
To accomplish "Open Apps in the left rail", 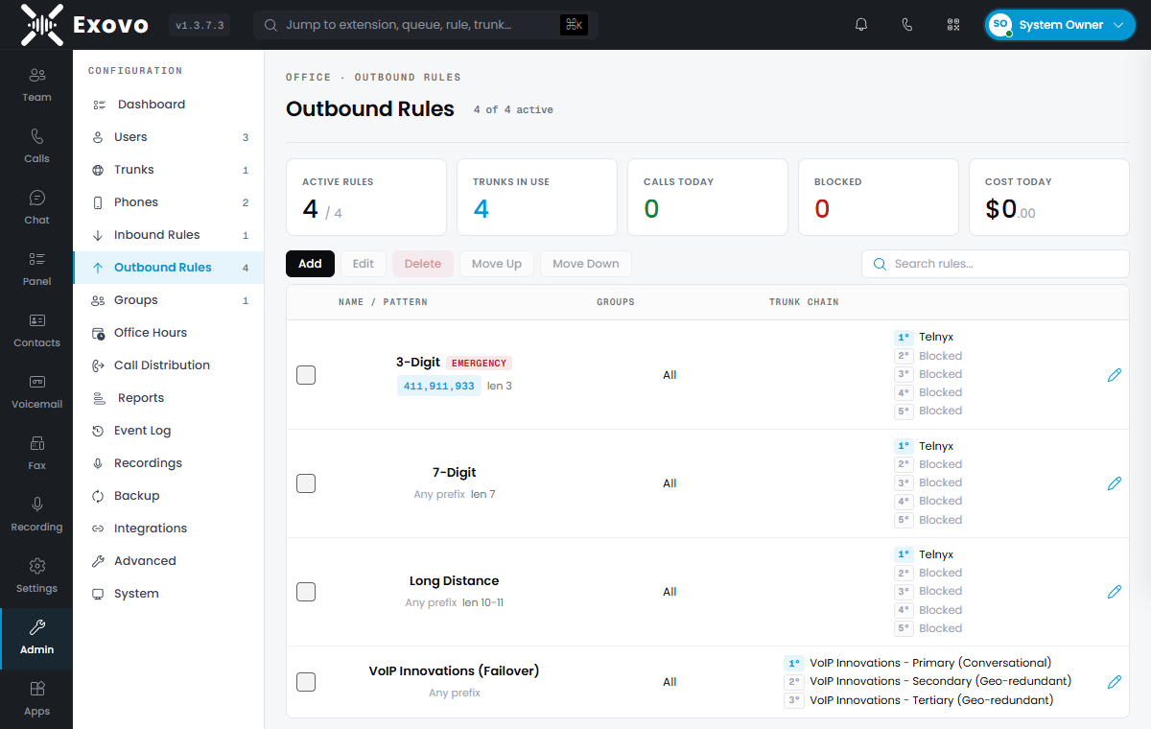I will (36, 698).
